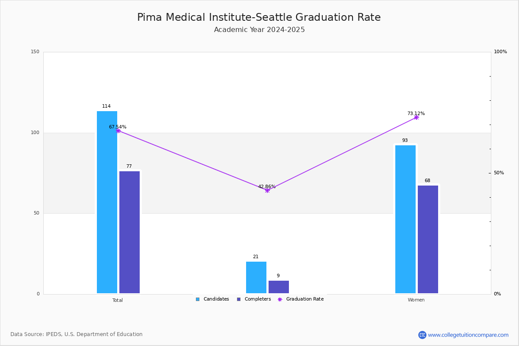Image resolution: width=519 pixels, height=346 pixels.
Task: Click the CTC logo icon
Action: 422,335
